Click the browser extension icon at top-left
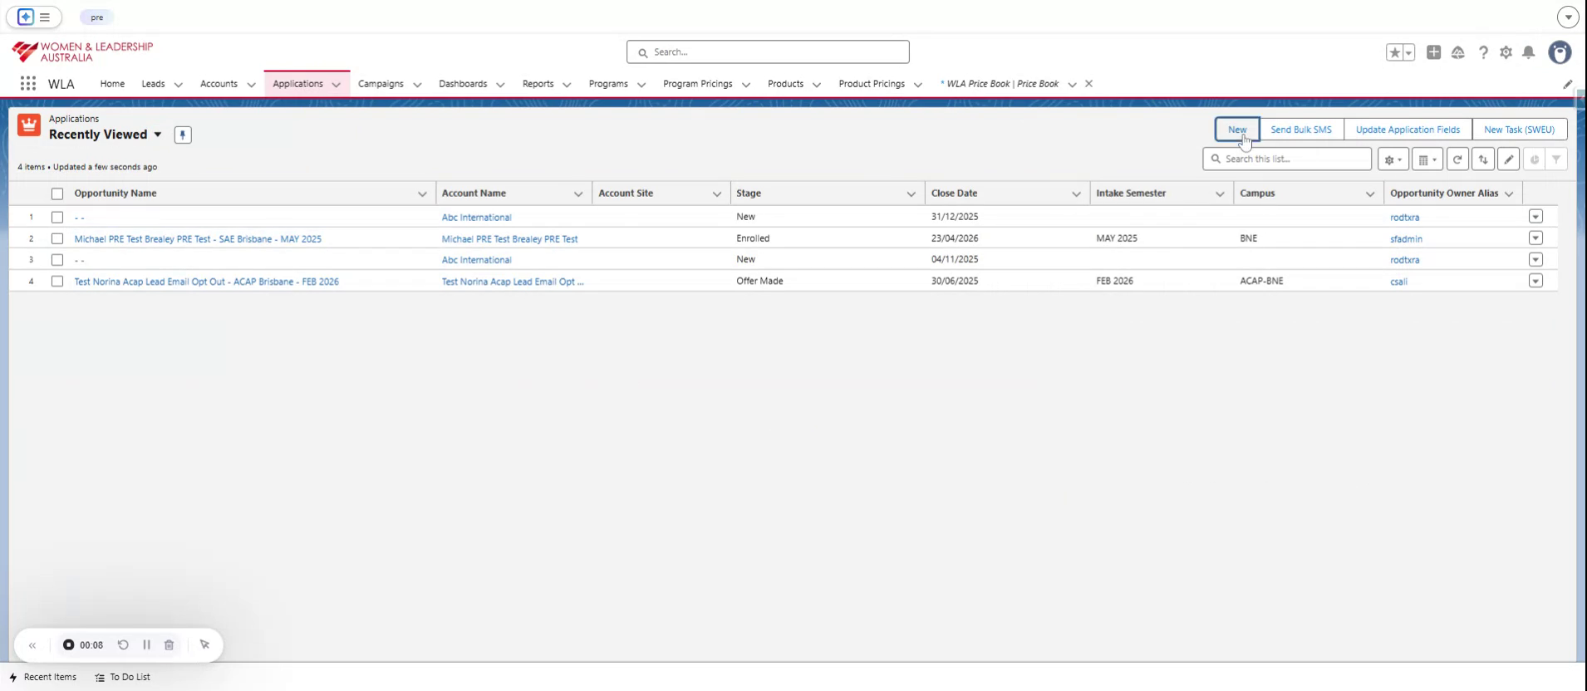1587x691 pixels. (26, 17)
